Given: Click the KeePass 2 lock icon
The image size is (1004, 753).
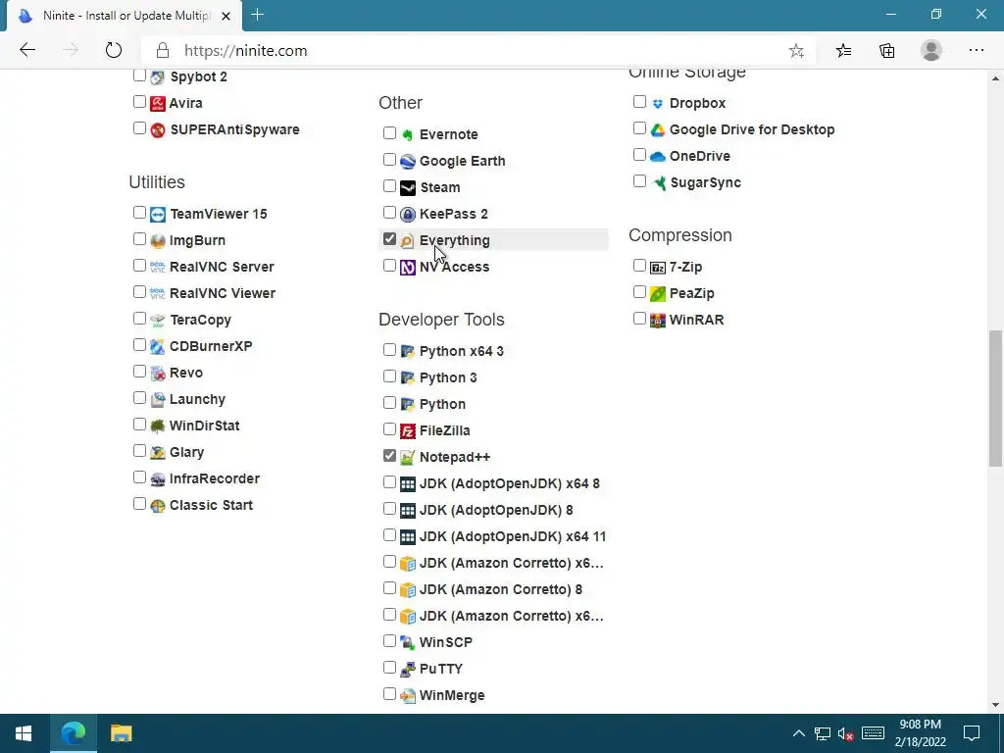Looking at the screenshot, I should pos(408,214).
